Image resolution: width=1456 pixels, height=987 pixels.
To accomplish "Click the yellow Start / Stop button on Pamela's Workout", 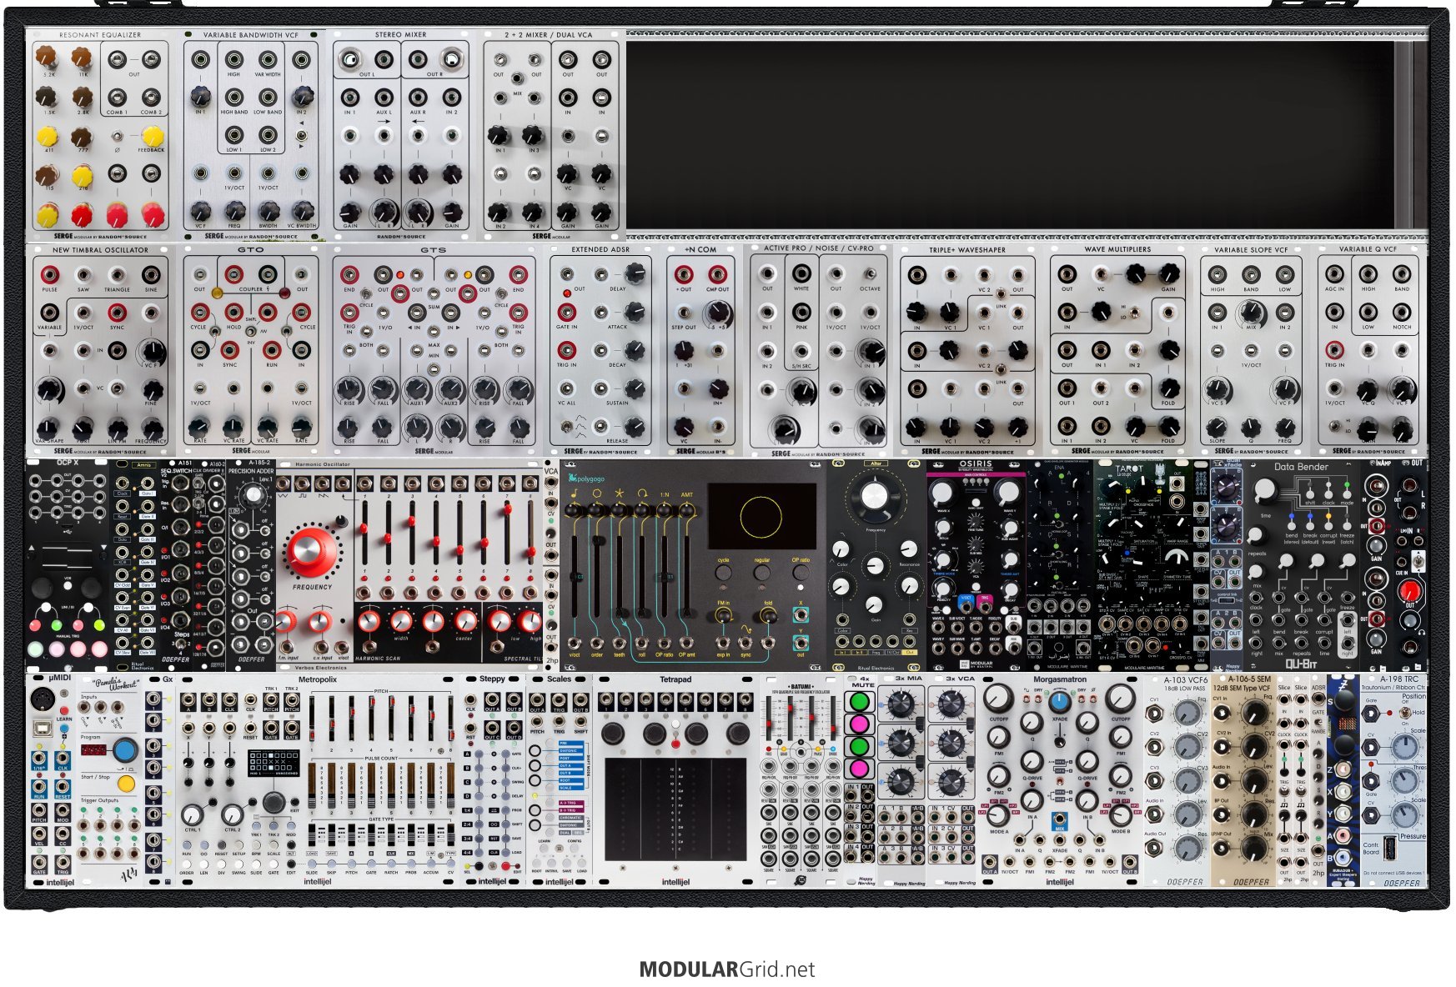I will (126, 784).
